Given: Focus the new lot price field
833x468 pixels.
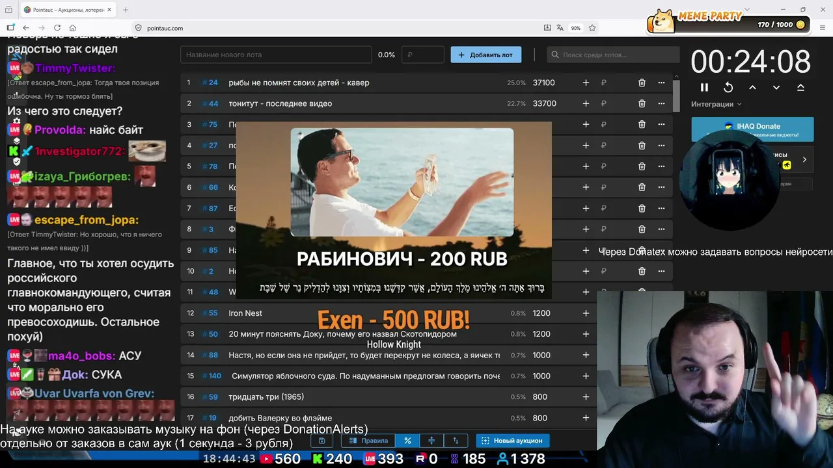Looking at the screenshot, I should pos(423,55).
